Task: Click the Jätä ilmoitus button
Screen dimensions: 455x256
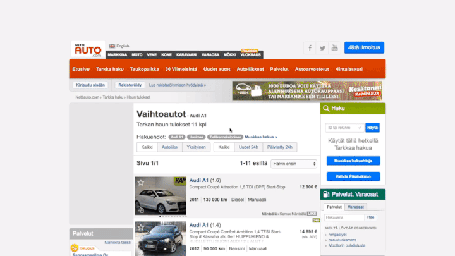Action: coord(364,47)
